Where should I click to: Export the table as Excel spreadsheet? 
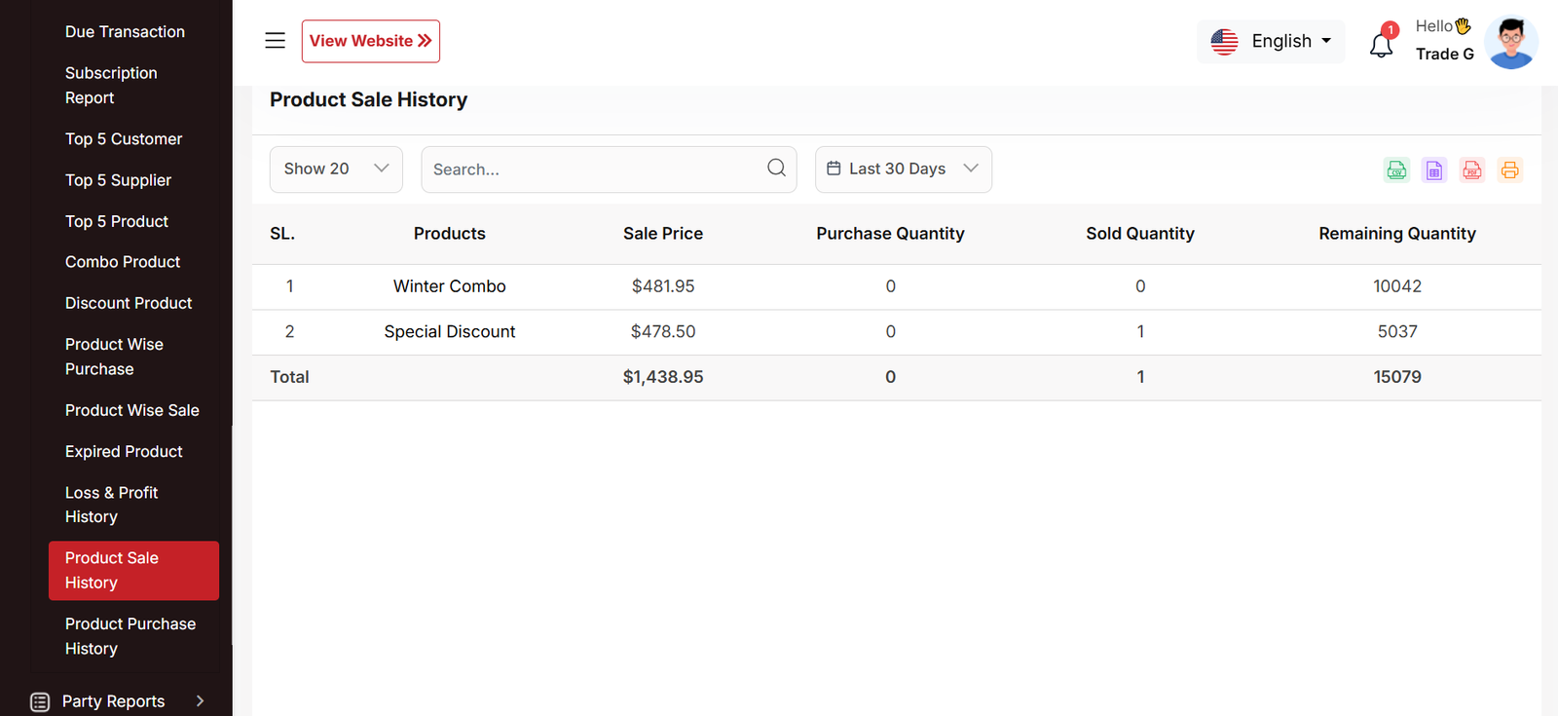click(1434, 170)
